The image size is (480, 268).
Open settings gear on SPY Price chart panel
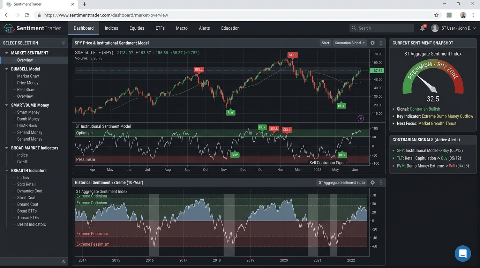click(372, 43)
